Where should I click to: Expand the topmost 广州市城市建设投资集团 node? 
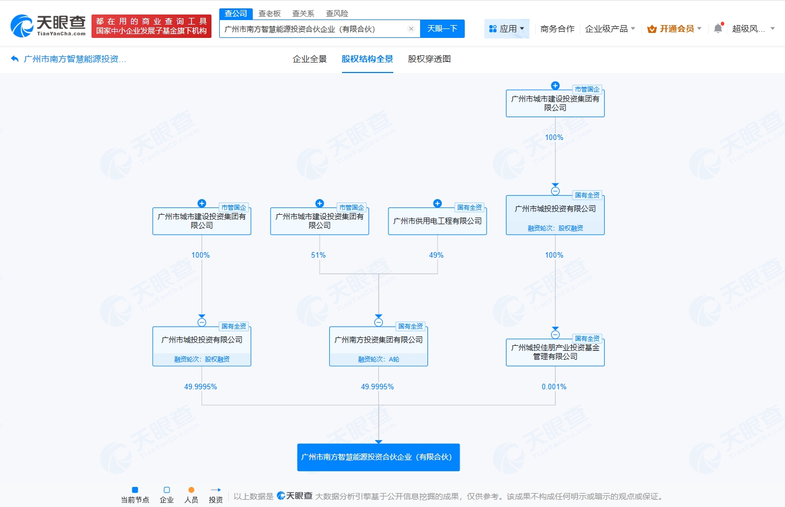click(555, 85)
